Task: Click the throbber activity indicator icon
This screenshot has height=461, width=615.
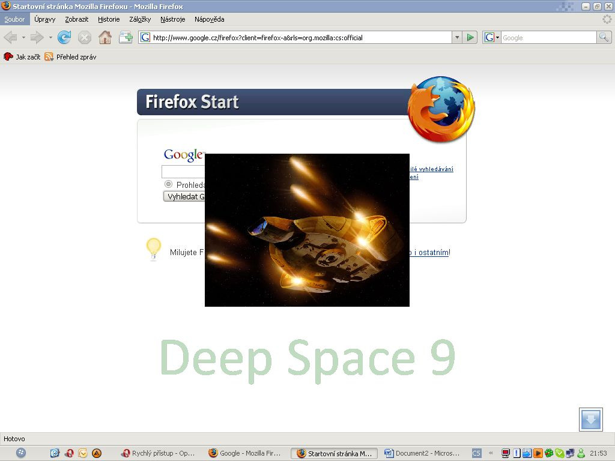Action: click(607, 19)
